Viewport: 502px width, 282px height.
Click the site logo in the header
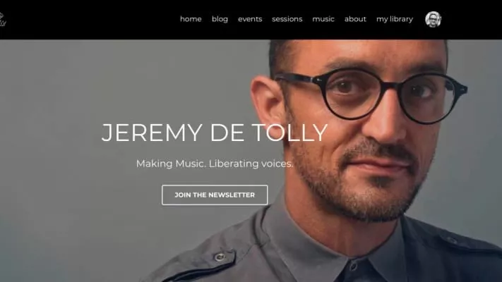[x=3, y=19]
